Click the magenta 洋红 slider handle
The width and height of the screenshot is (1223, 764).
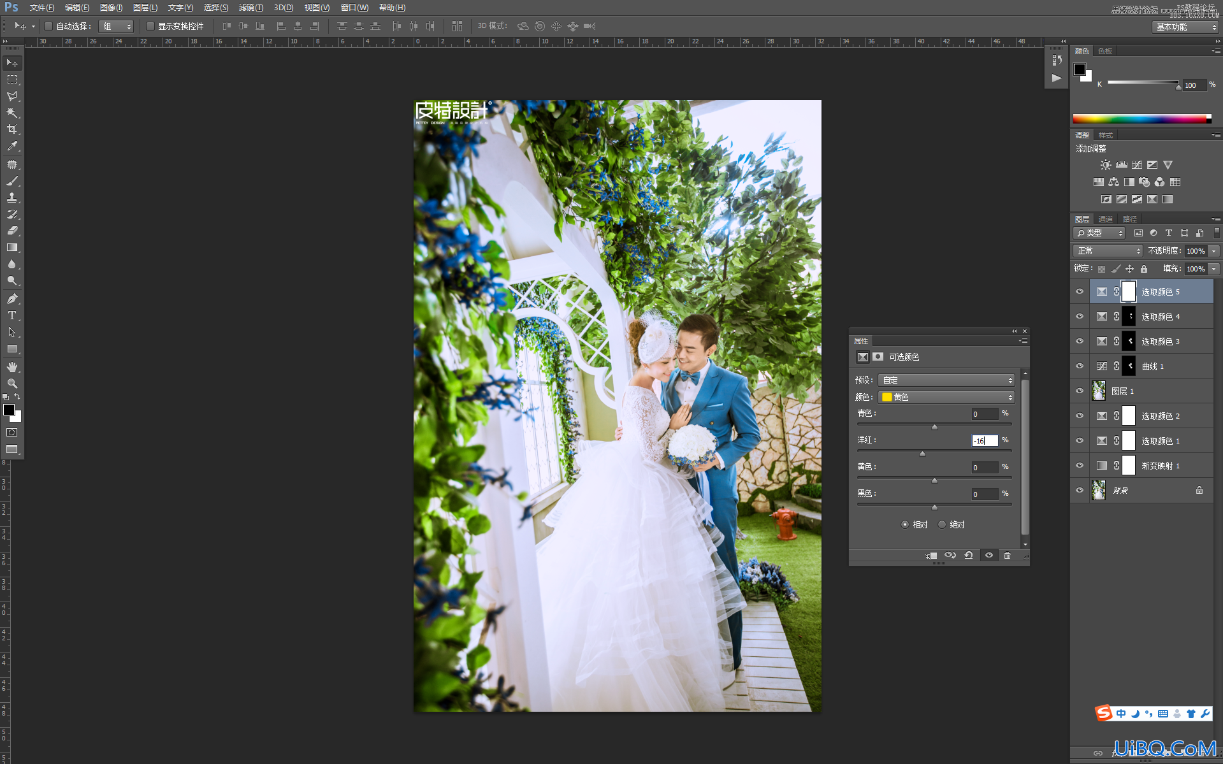click(x=922, y=454)
